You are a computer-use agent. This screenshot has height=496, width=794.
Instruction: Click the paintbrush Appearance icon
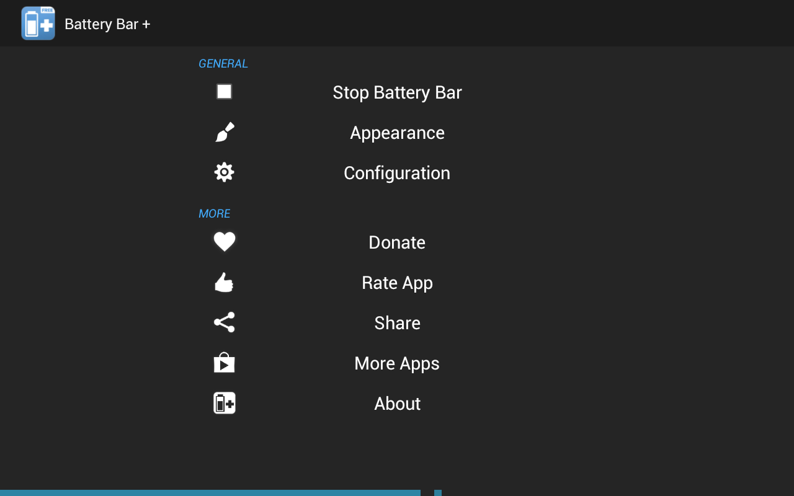coord(225,132)
